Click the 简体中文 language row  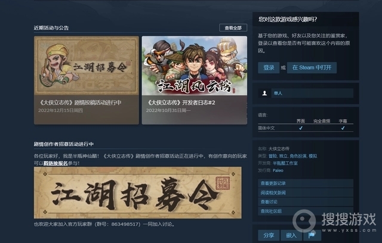(306, 128)
